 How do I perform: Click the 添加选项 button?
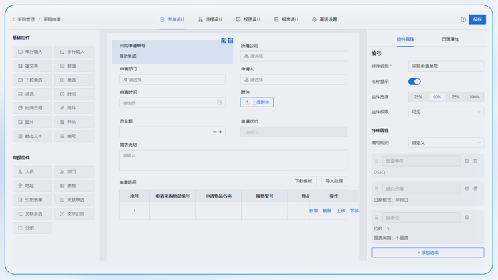tap(428, 253)
